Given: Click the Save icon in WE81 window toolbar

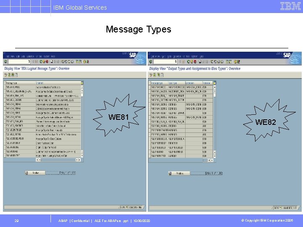Looking at the screenshot, I should [x=36, y=61].
